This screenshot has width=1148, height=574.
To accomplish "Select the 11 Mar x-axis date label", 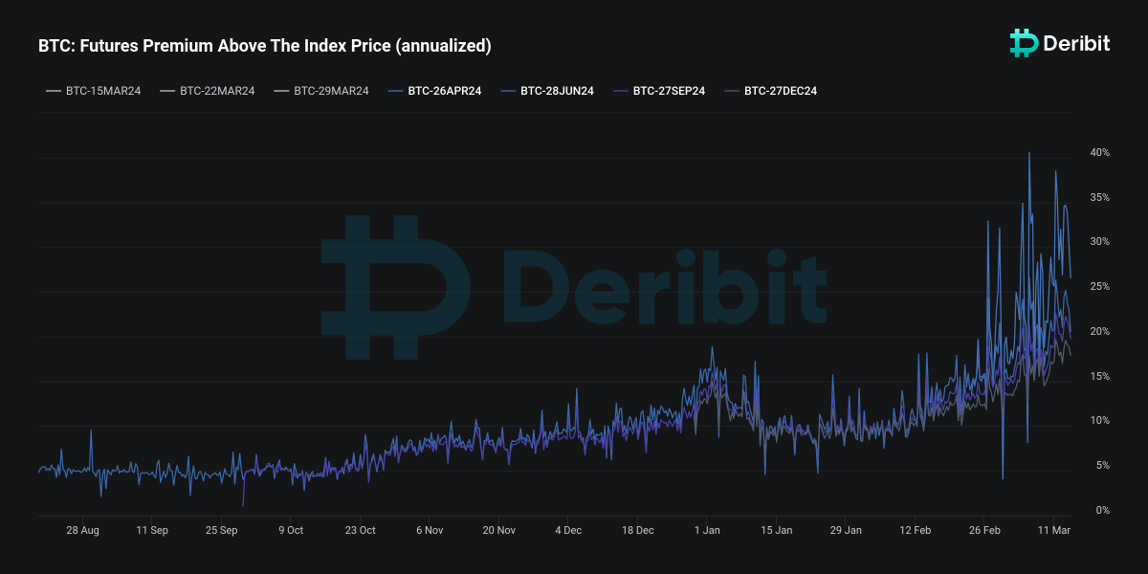I will click(1053, 530).
